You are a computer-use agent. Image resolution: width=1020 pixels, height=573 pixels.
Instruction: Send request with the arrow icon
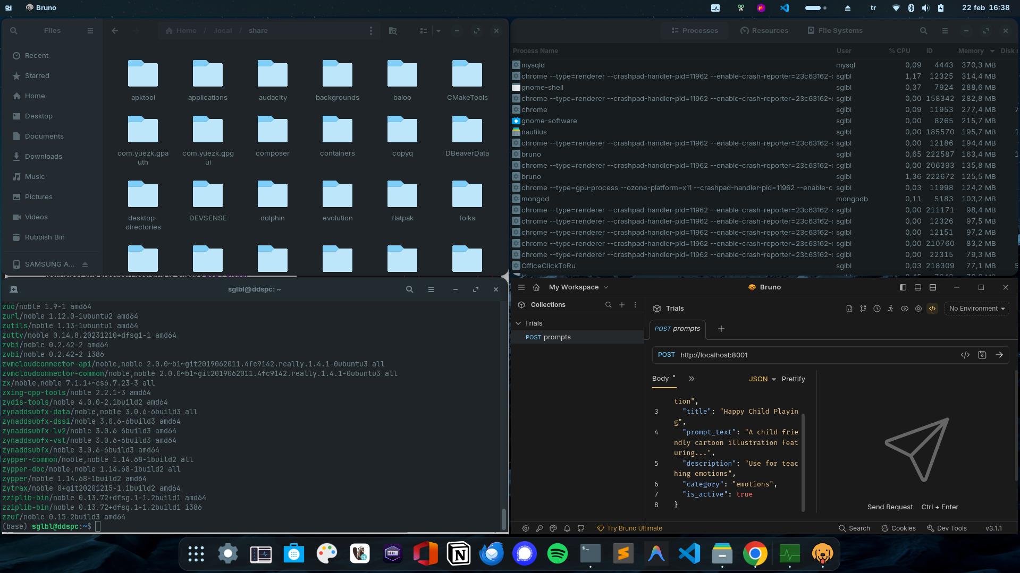point(999,355)
